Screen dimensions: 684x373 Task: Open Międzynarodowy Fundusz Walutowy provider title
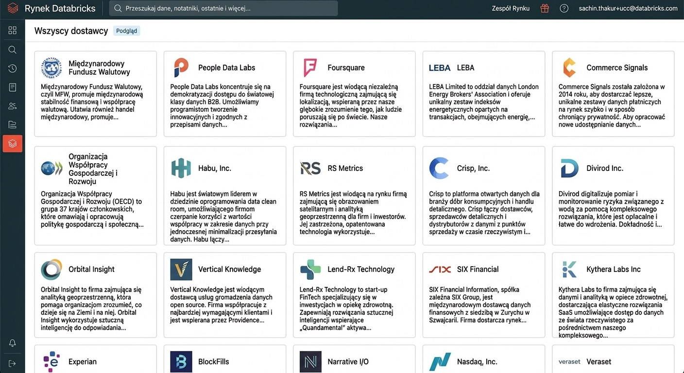(x=100, y=68)
